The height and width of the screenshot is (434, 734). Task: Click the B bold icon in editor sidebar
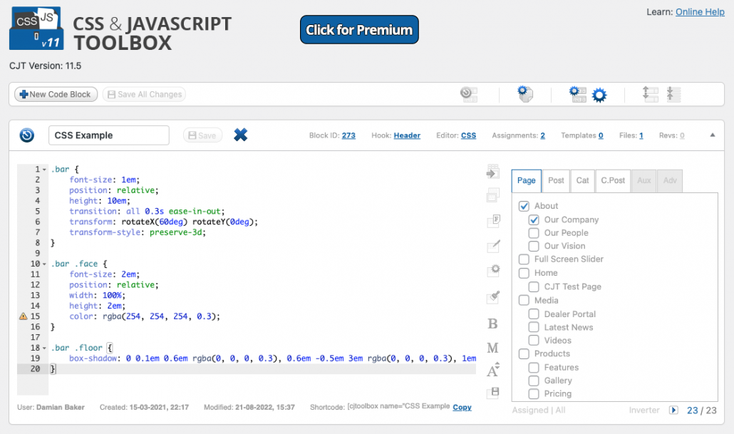tap(492, 324)
